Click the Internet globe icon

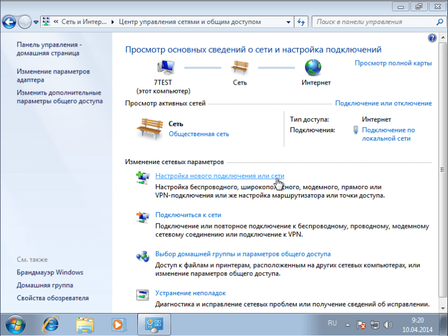[312, 68]
